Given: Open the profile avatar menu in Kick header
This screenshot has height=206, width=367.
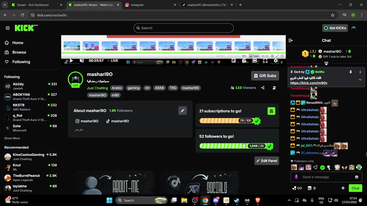Looking at the screenshot, I should tap(354, 28).
